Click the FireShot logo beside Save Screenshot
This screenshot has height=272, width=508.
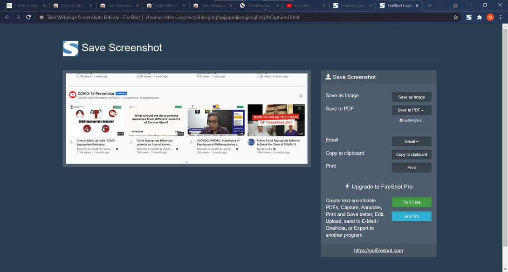[x=71, y=48]
